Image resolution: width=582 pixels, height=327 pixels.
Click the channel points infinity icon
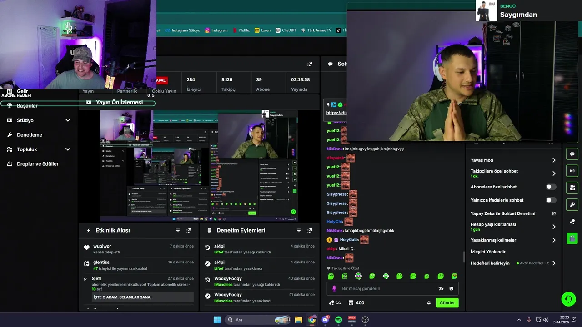[x=335, y=303]
